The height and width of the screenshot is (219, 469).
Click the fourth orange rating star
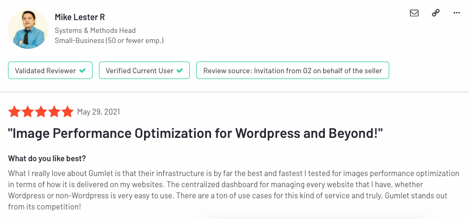point(54,111)
